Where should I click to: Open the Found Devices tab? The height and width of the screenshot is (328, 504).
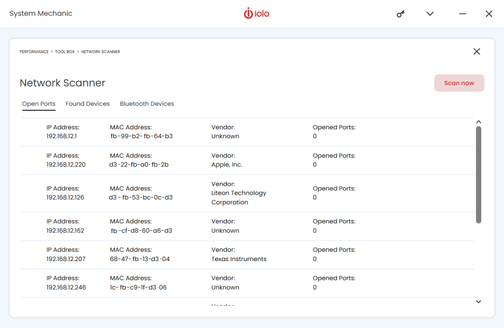(x=88, y=104)
